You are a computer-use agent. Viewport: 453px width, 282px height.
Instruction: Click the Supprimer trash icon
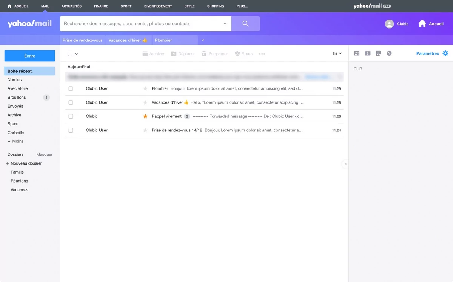204,54
